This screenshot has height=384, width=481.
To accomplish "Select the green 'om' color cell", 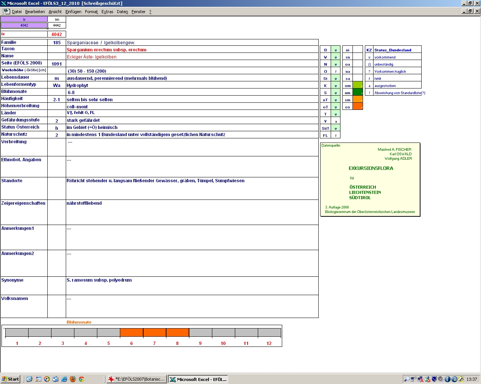I will pyautogui.click(x=358, y=85).
